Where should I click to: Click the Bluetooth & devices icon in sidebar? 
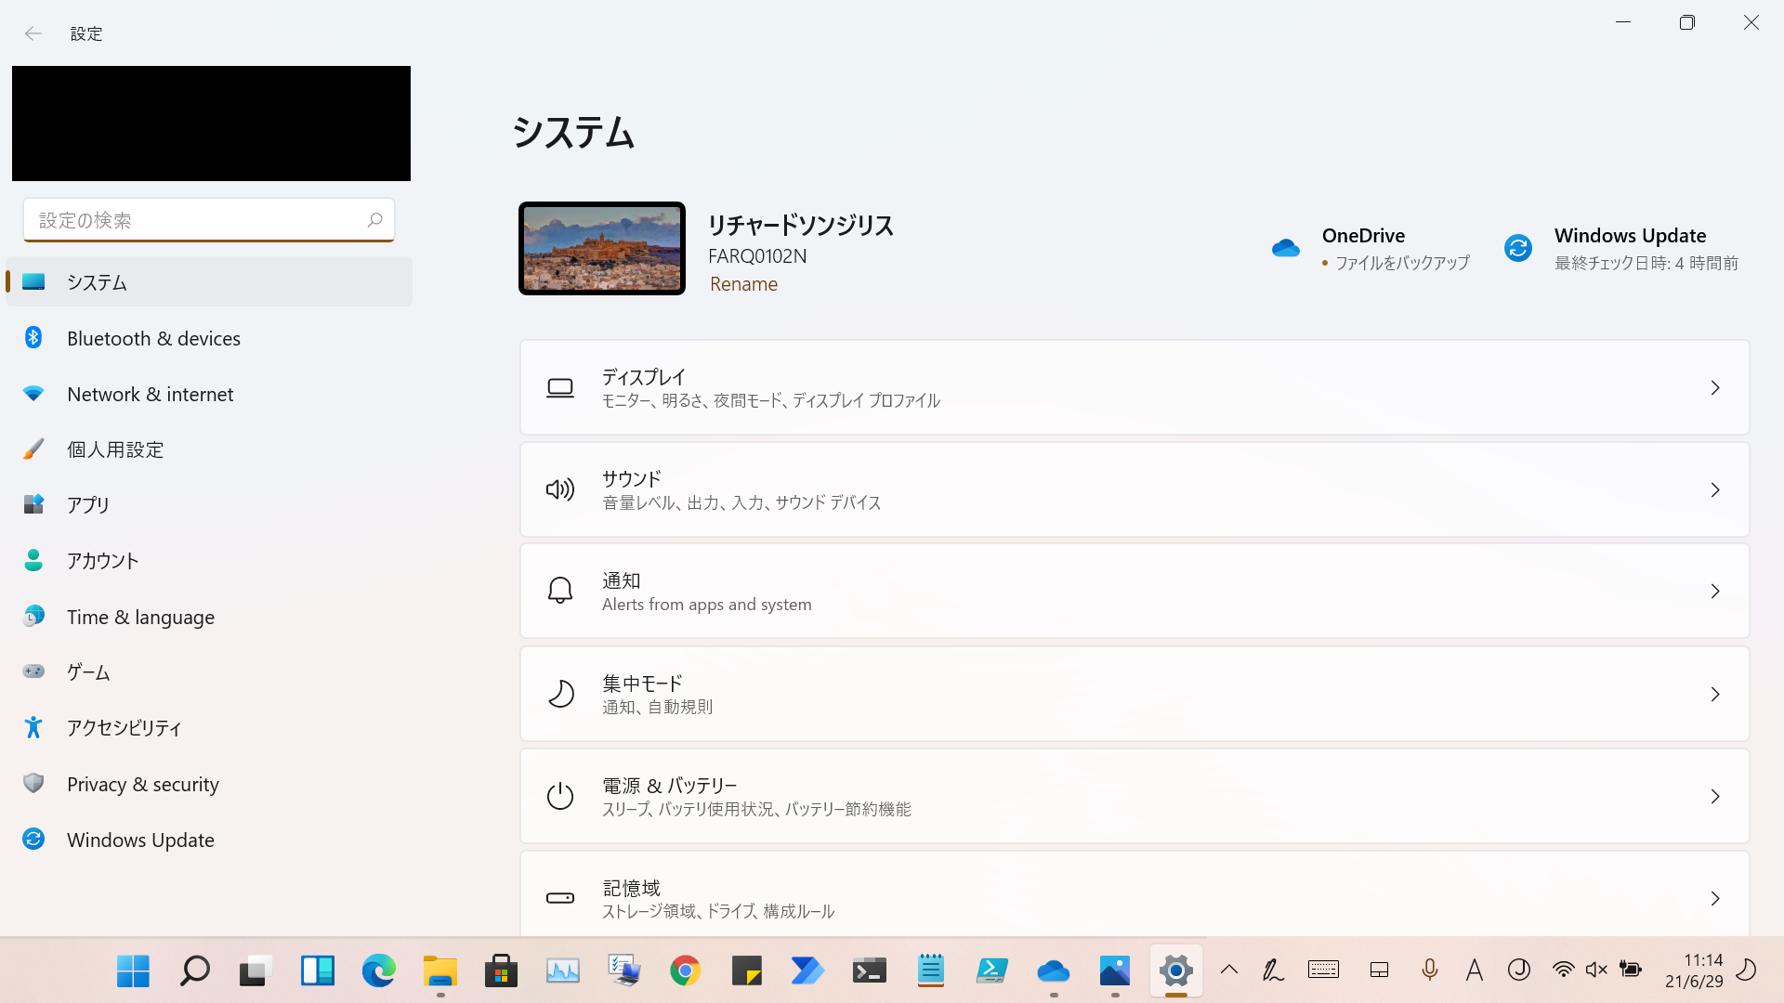coord(33,338)
